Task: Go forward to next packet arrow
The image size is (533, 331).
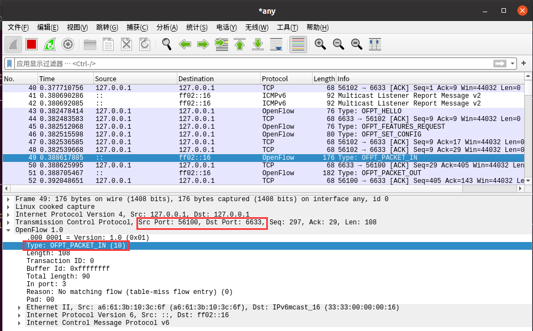Action: coord(203,45)
